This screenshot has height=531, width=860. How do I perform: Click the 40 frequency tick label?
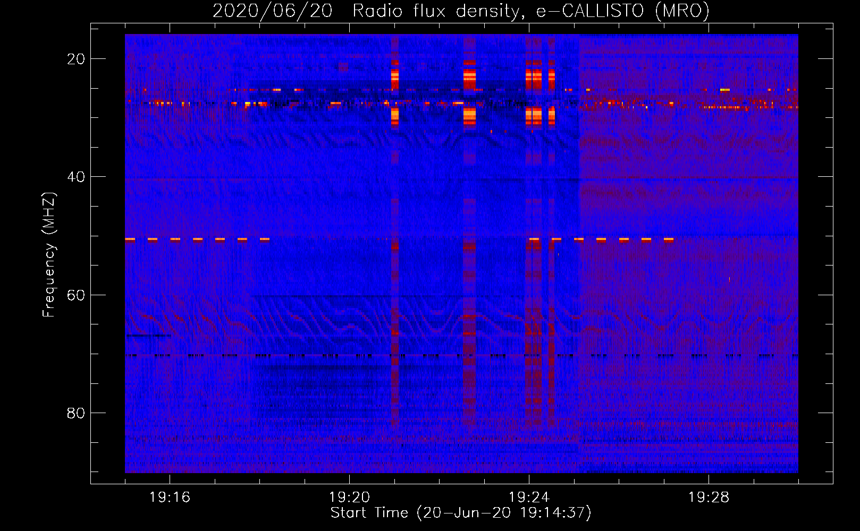pos(76,177)
